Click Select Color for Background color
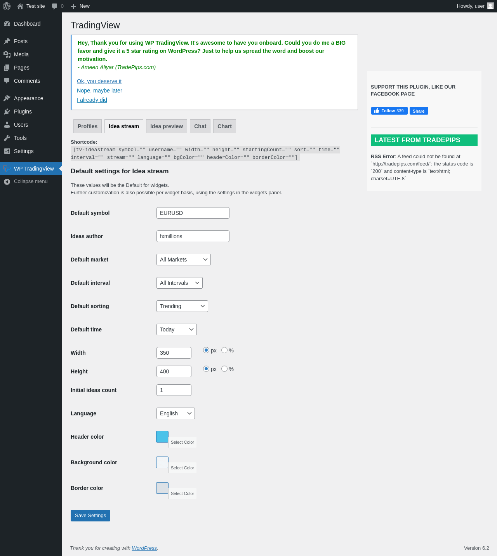 pos(182,468)
